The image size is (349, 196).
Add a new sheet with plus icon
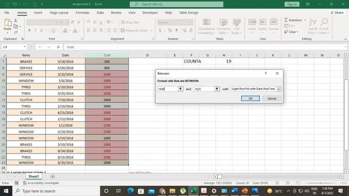pos(52,176)
